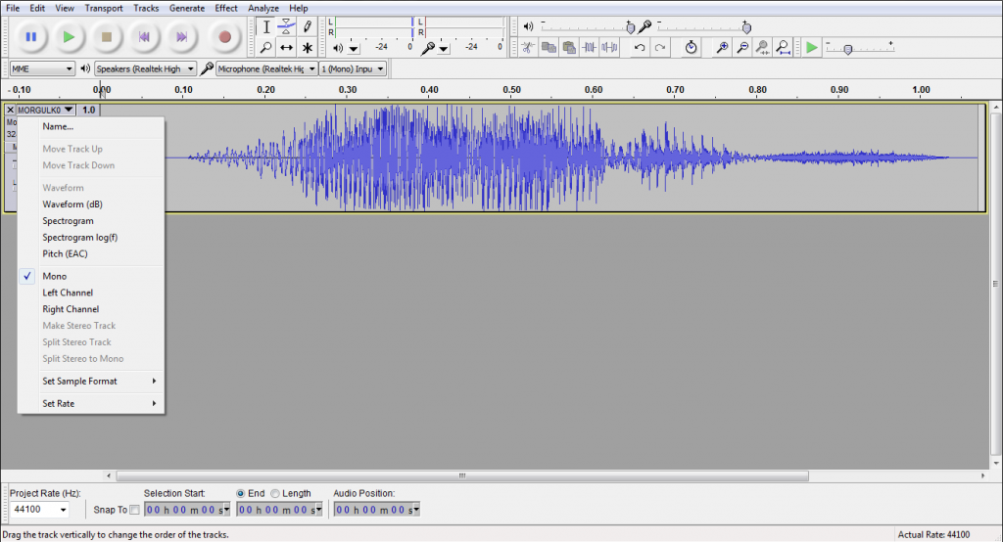Viewport: 1003px width, 542px height.
Task: Zoom in with the magnifier plus icon
Action: [722, 47]
